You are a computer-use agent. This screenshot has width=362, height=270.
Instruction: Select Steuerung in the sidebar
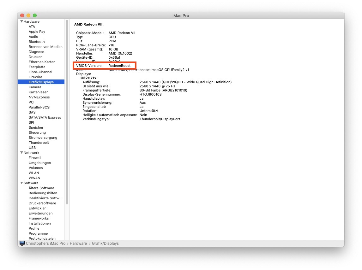coord(37,132)
